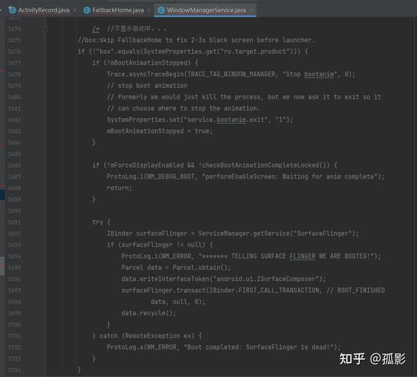
Task: Click the text "service.bootanim.exit"
Action: pyautogui.click(x=226, y=120)
